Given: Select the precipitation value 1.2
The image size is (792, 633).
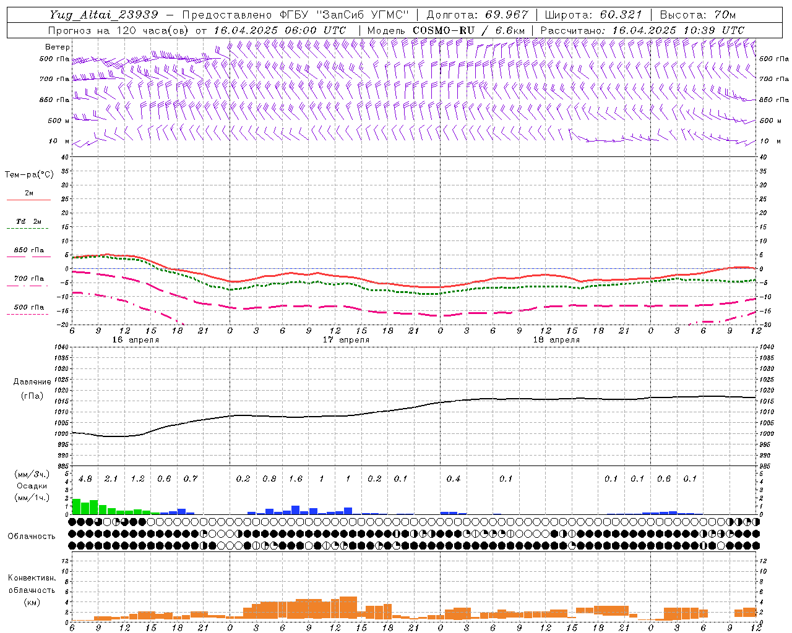Looking at the screenshot, I should pyautogui.click(x=137, y=479).
